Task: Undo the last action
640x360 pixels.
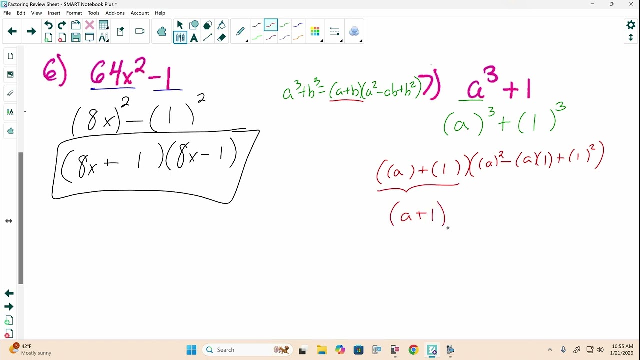Action: [x=48, y=25]
